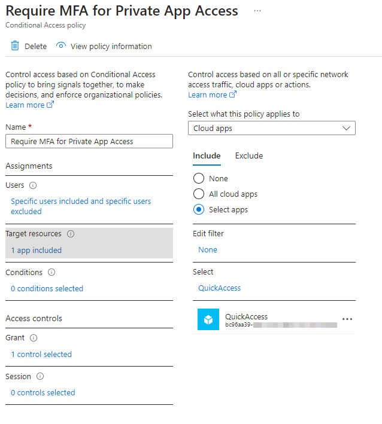382x424 pixels.
Task: Select the All cloud apps radio option
Action: pos(199,194)
